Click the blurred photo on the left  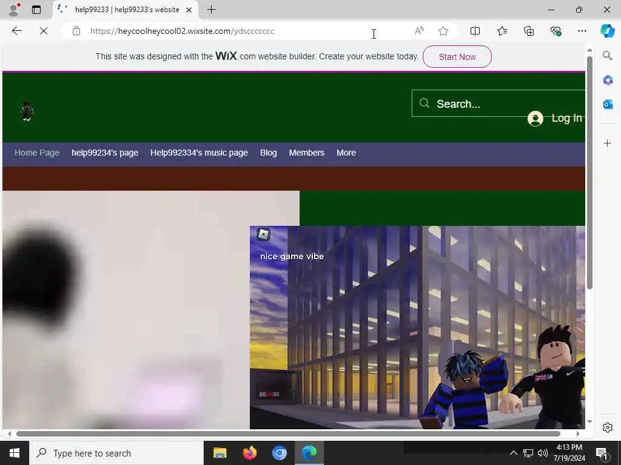point(126,309)
